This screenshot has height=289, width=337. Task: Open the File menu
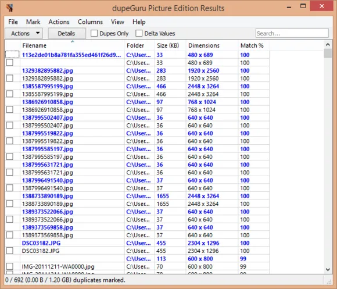[13, 22]
